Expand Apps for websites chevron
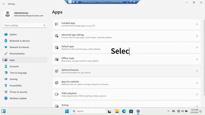Image resolution: width=205 pixels, height=115 pixels. pyautogui.click(x=197, y=83)
